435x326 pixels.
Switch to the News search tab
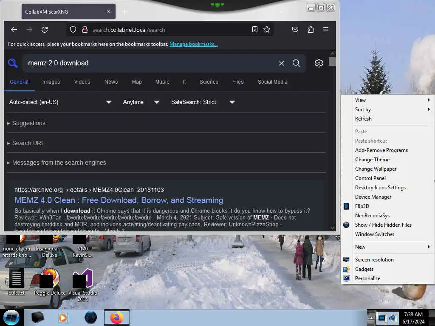[x=111, y=82]
